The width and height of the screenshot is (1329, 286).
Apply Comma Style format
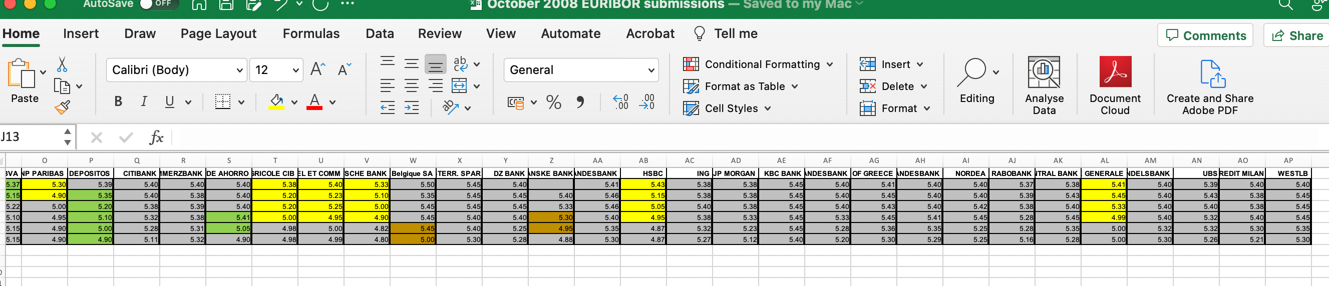[580, 102]
